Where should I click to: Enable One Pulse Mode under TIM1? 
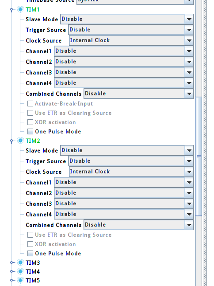coord(30,132)
